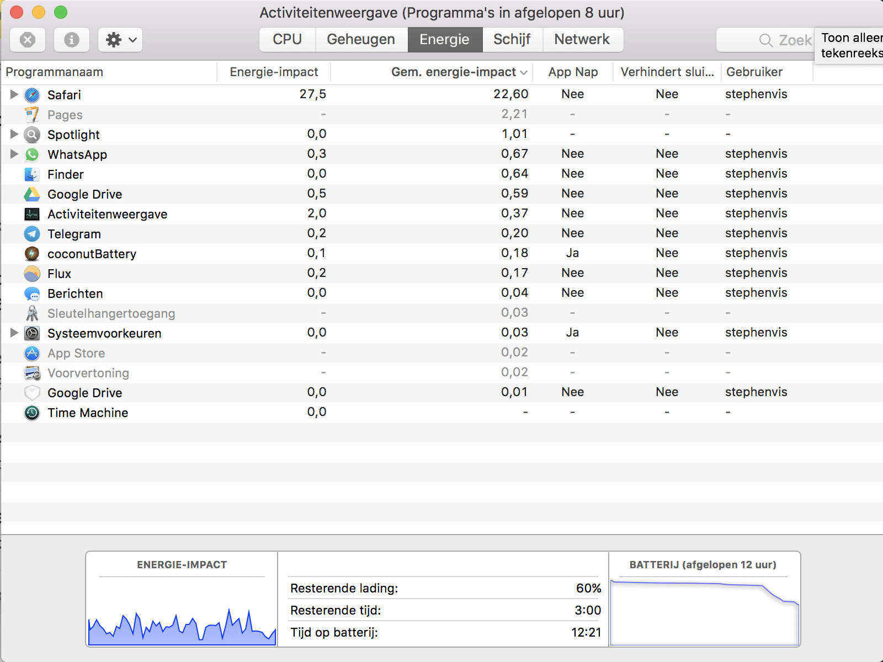
Task: Click the Activiteitenweergave app icon
Action: 32,214
